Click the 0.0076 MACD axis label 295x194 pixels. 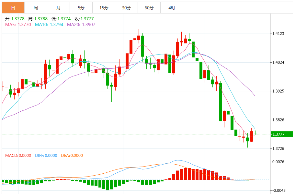pos(278,162)
